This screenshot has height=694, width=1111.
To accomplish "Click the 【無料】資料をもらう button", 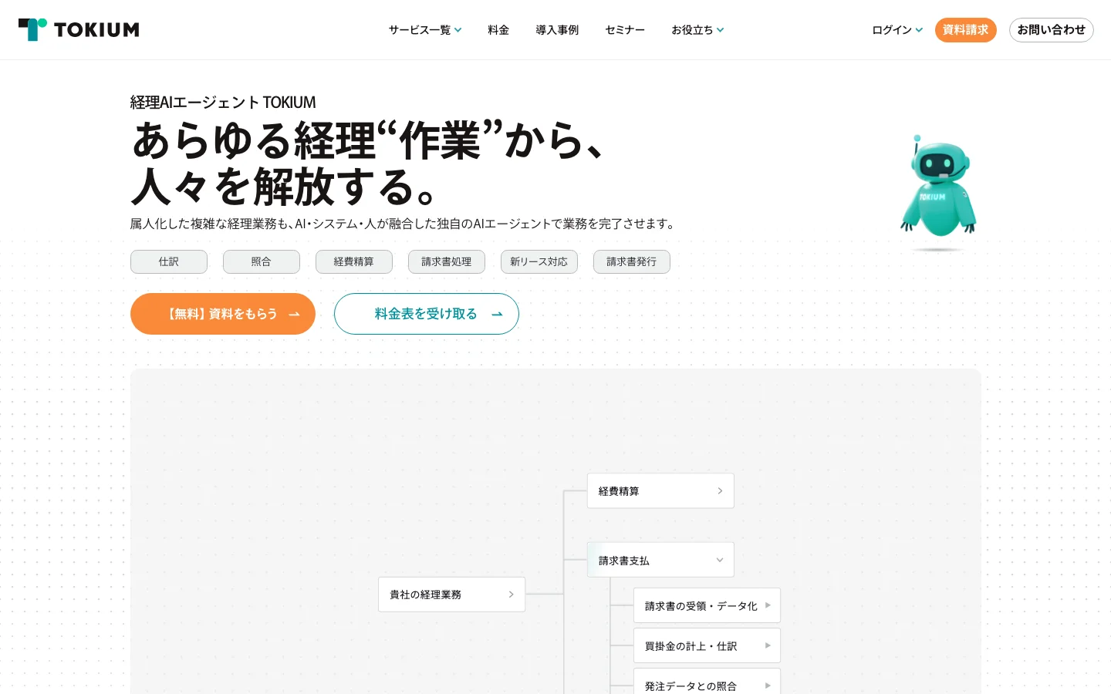I will (223, 314).
